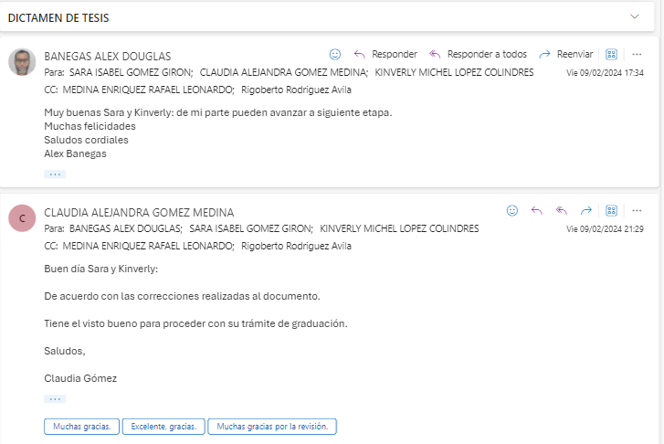Click reply all icon on Claudia's email
The height and width of the screenshot is (444, 664).
point(562,210)
